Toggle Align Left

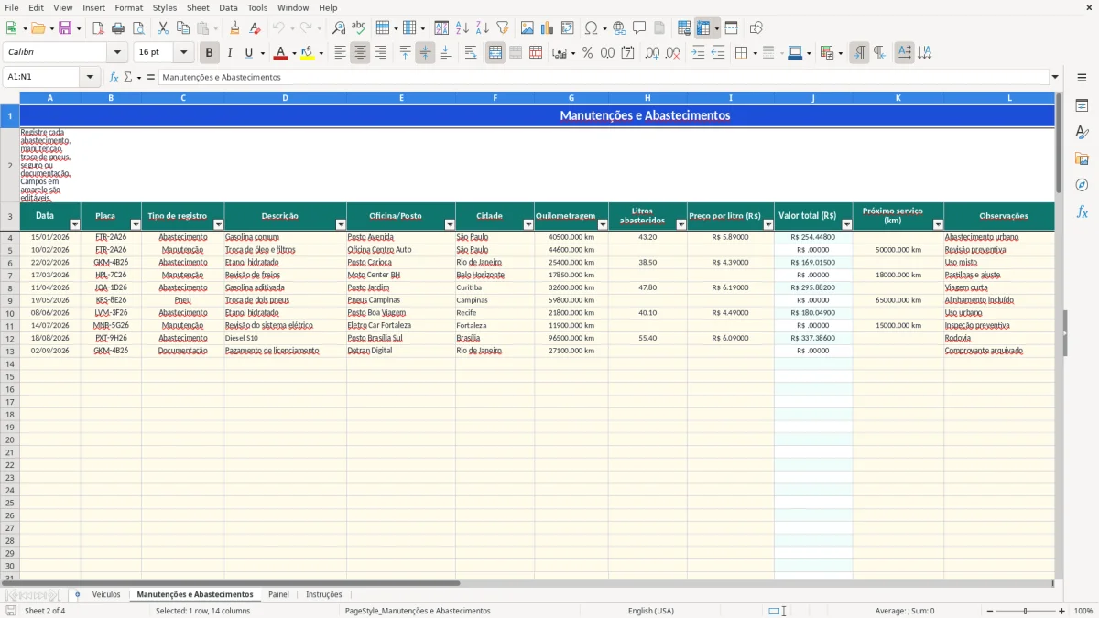pos(340,53)
